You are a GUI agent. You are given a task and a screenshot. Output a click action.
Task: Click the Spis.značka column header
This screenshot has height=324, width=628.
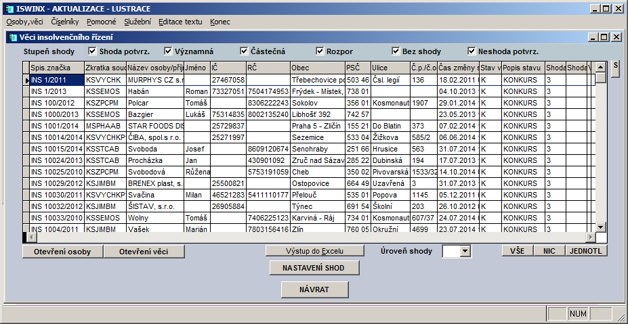(57, 68)
